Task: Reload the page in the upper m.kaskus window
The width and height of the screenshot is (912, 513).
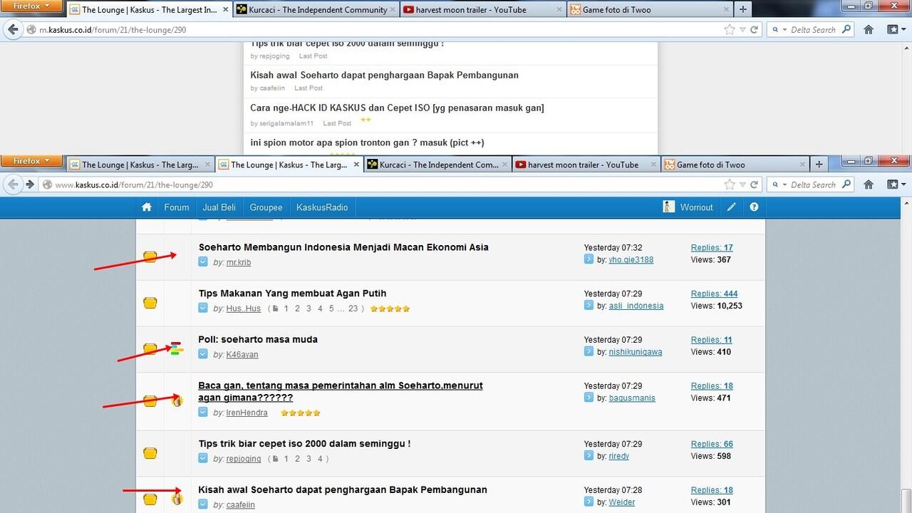Action: [x=755, y=30]
